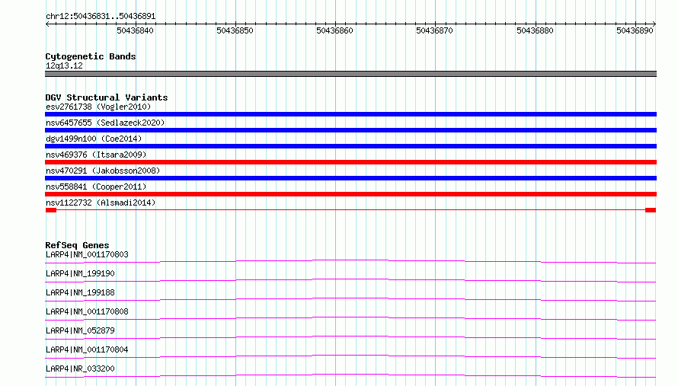Image resolution: width=678 pixels, height=386 pixels.
Task: Open transcript LARP4|NM_199188
Action: click(80, 292)
